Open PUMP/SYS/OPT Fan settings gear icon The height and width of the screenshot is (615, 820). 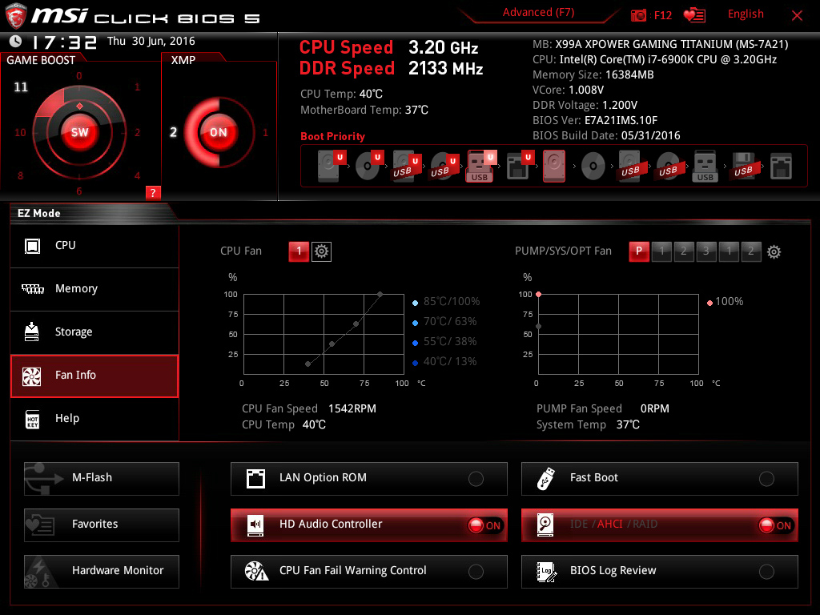774,252
